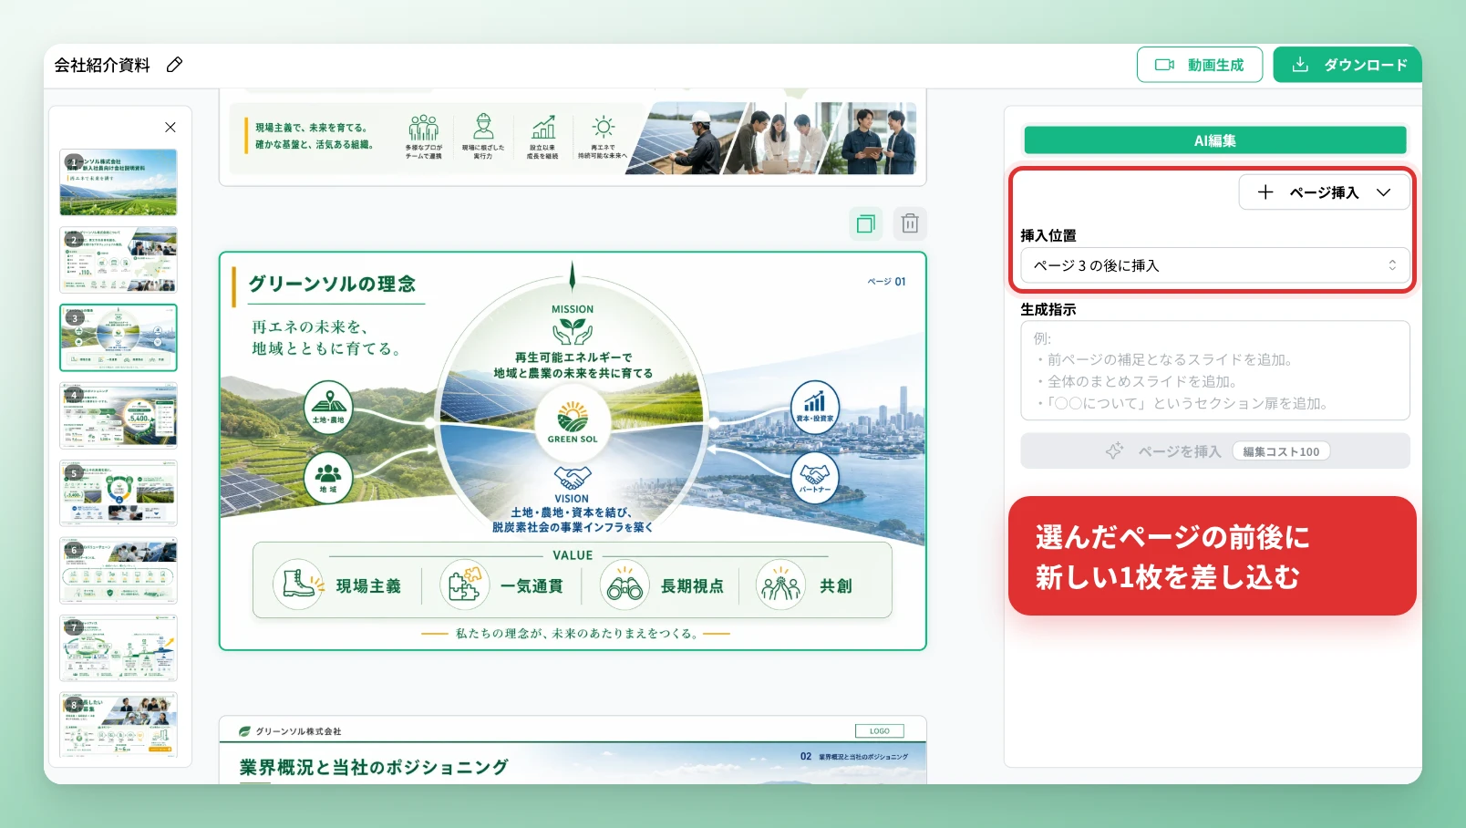
Task: Click the plus icon in ページ挿入
Action: click(x=1265, y=192)
